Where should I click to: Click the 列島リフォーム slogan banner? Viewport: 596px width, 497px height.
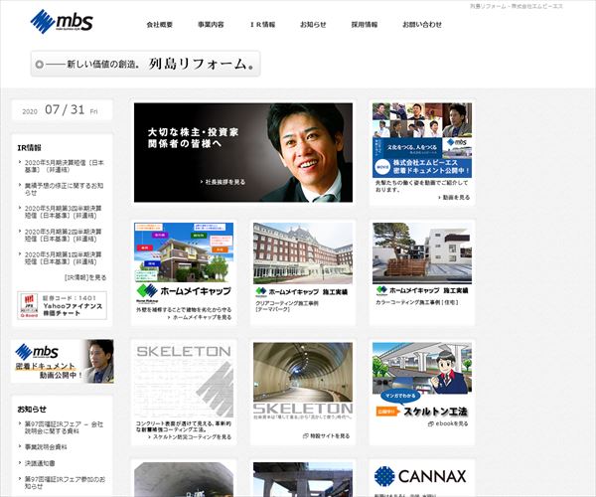coord(146,64)
